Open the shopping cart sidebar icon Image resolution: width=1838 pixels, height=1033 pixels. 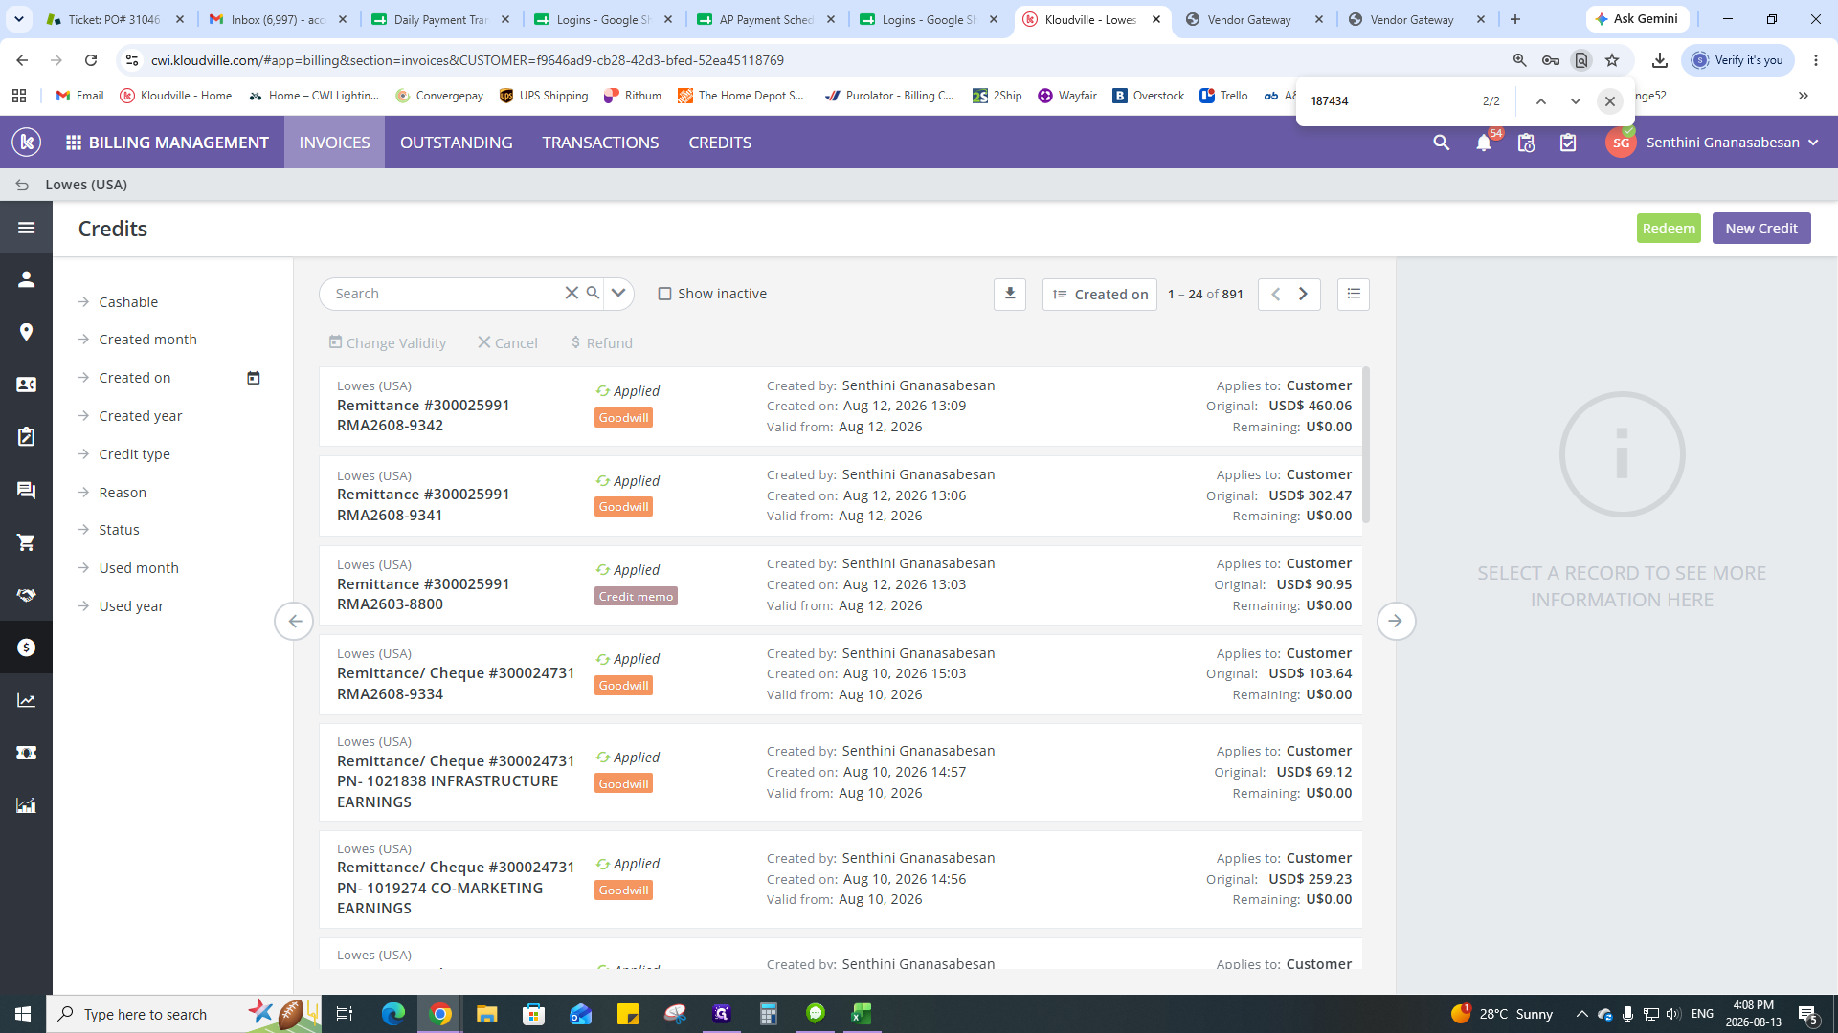tap(26, 542)
